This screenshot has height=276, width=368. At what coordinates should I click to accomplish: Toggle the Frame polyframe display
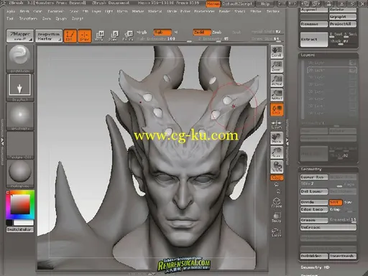[x=277, y=203]
